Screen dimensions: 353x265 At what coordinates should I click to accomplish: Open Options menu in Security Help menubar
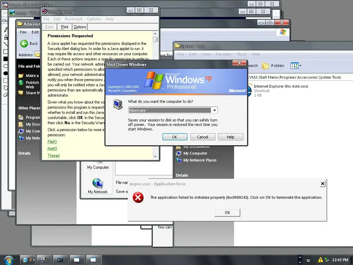coord(94,19)
